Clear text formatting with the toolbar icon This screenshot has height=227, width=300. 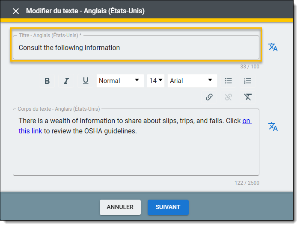[x=248, y=97]
